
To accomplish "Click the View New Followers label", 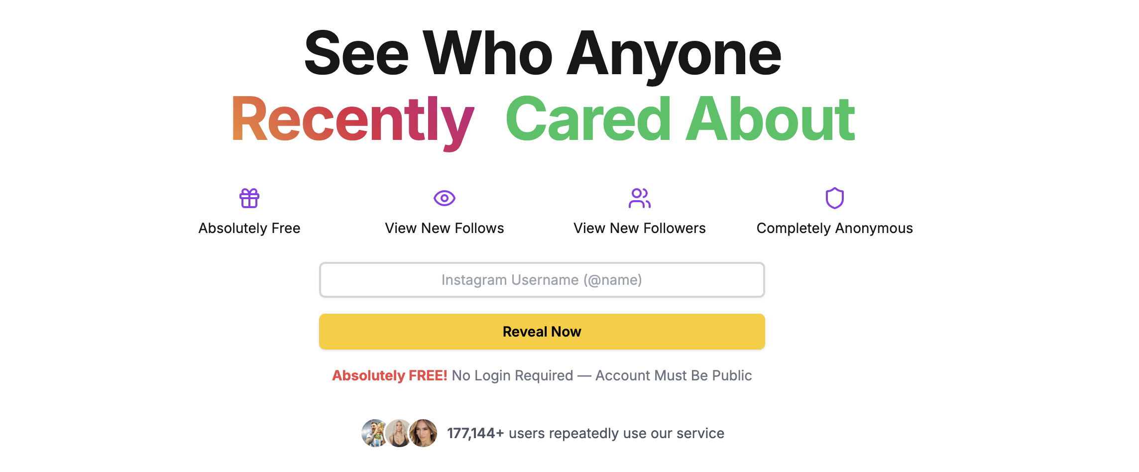I will point(640,228).
